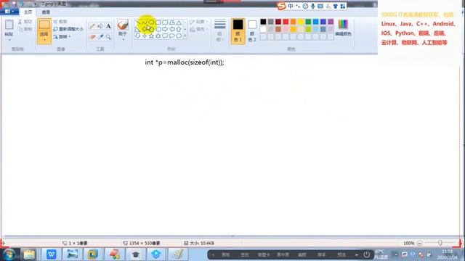Screen dimensions: 465x261
Task: Choose the yellow palette swatch
Action: [301, 22]
